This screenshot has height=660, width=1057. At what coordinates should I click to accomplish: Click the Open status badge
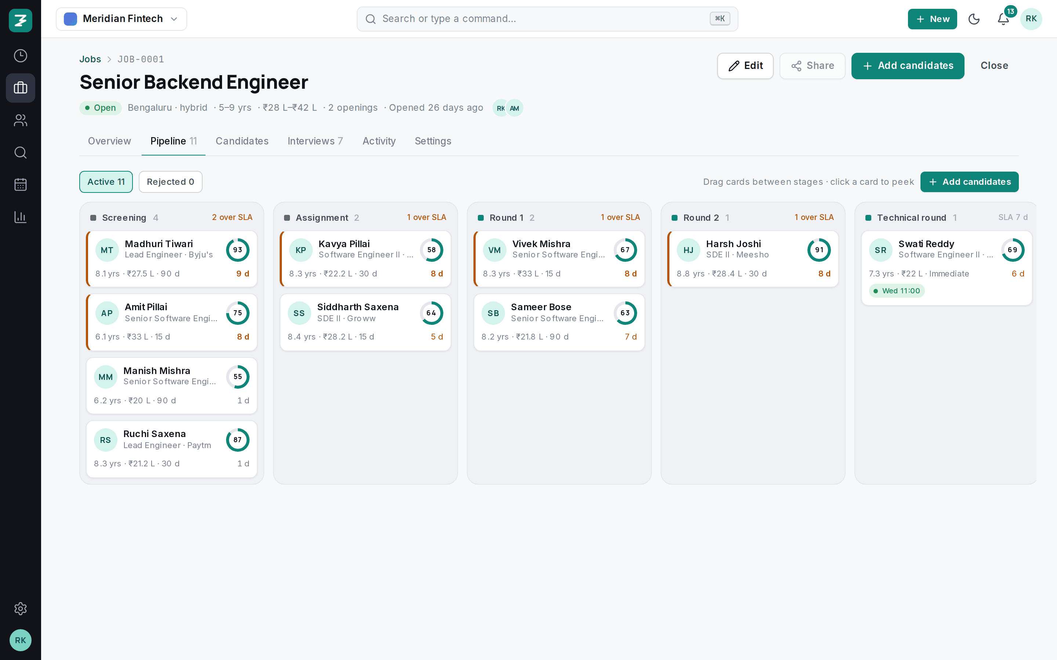pos(101,108)
